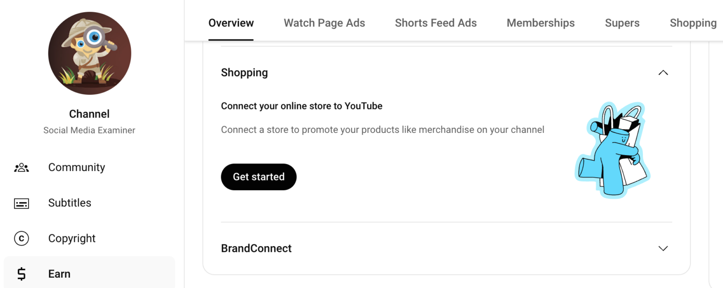Switch to the Watch Page Ads tab
This screenshot has width=723, height=288.
[x=324, y=23]
